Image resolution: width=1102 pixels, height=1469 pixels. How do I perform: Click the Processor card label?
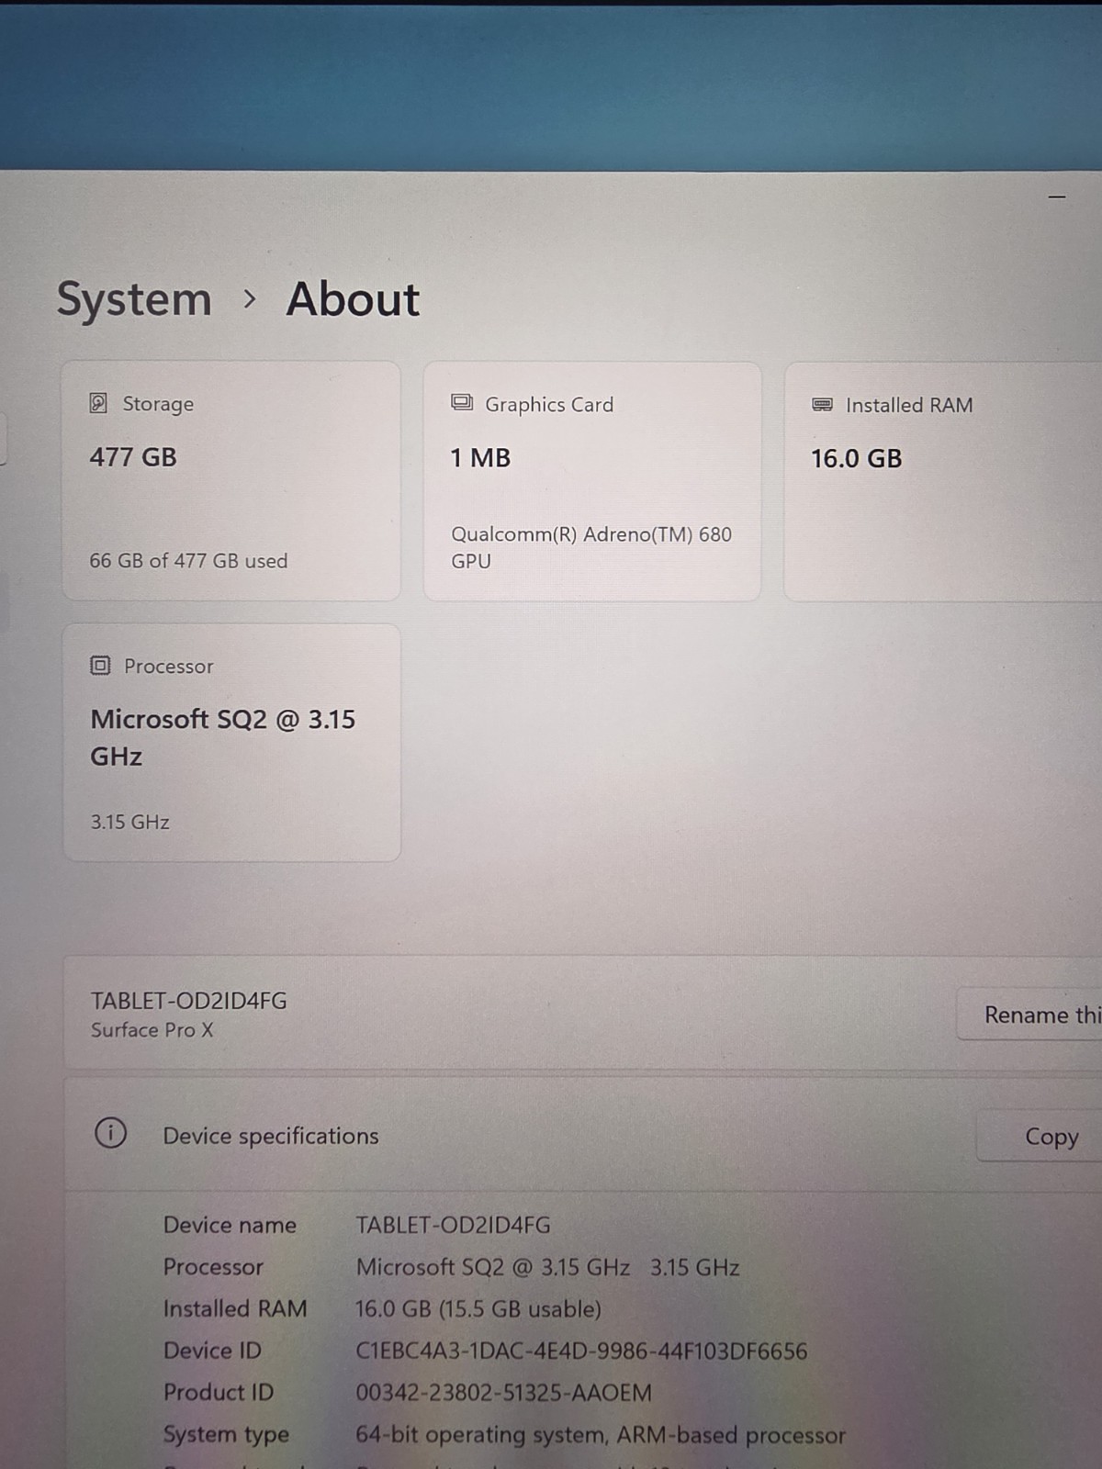click(169, 667)
